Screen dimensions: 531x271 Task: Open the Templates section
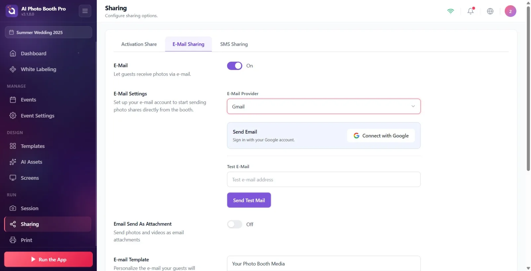48,146
